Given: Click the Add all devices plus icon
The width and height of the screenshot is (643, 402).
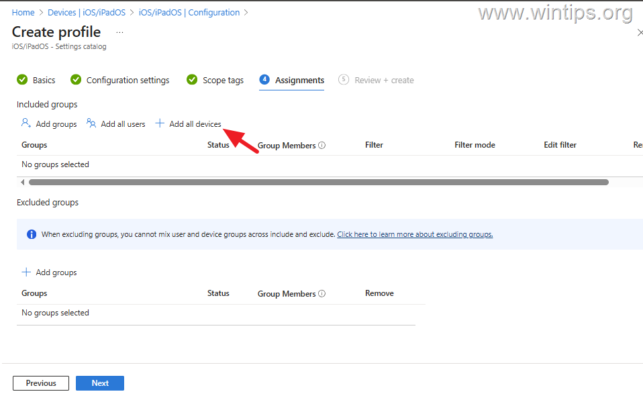Looking at the screenshot, I should click(160, 123).
